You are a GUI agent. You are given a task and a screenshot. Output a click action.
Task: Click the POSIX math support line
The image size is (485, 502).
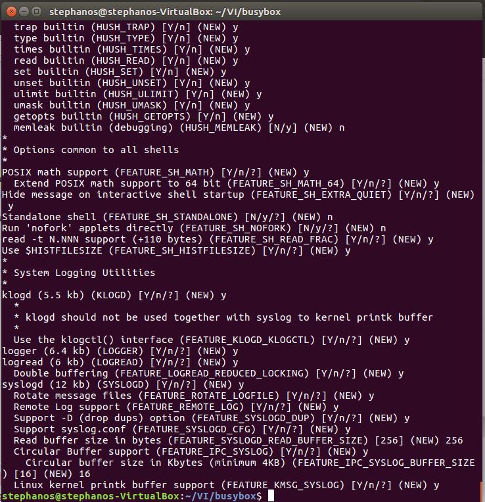tap(155, 172)
